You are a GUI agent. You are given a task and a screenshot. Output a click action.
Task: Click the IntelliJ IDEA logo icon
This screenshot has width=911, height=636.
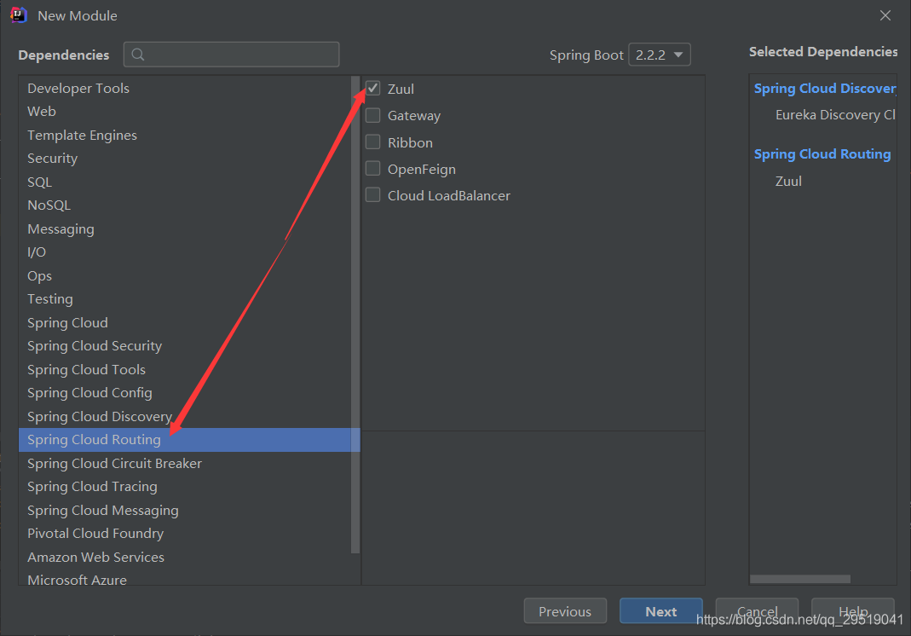tap(19, 15)
